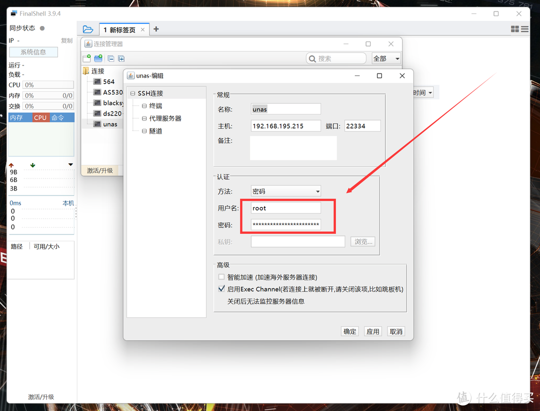540x411 pixels.
Task: Open the 全部 filter dropdown
Action: pyautogui.click(x=385, y=58)
